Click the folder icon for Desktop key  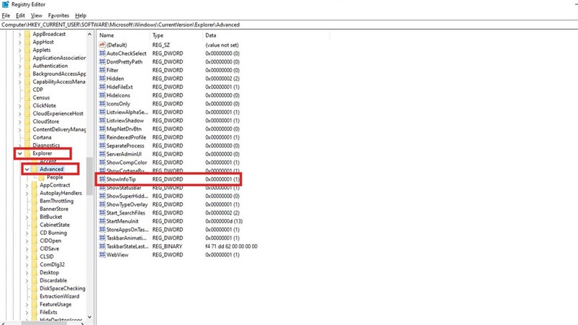(x=34, y=272)
